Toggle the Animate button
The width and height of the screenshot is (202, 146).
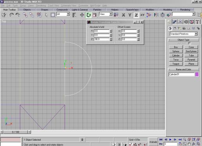tap(153, 142)
